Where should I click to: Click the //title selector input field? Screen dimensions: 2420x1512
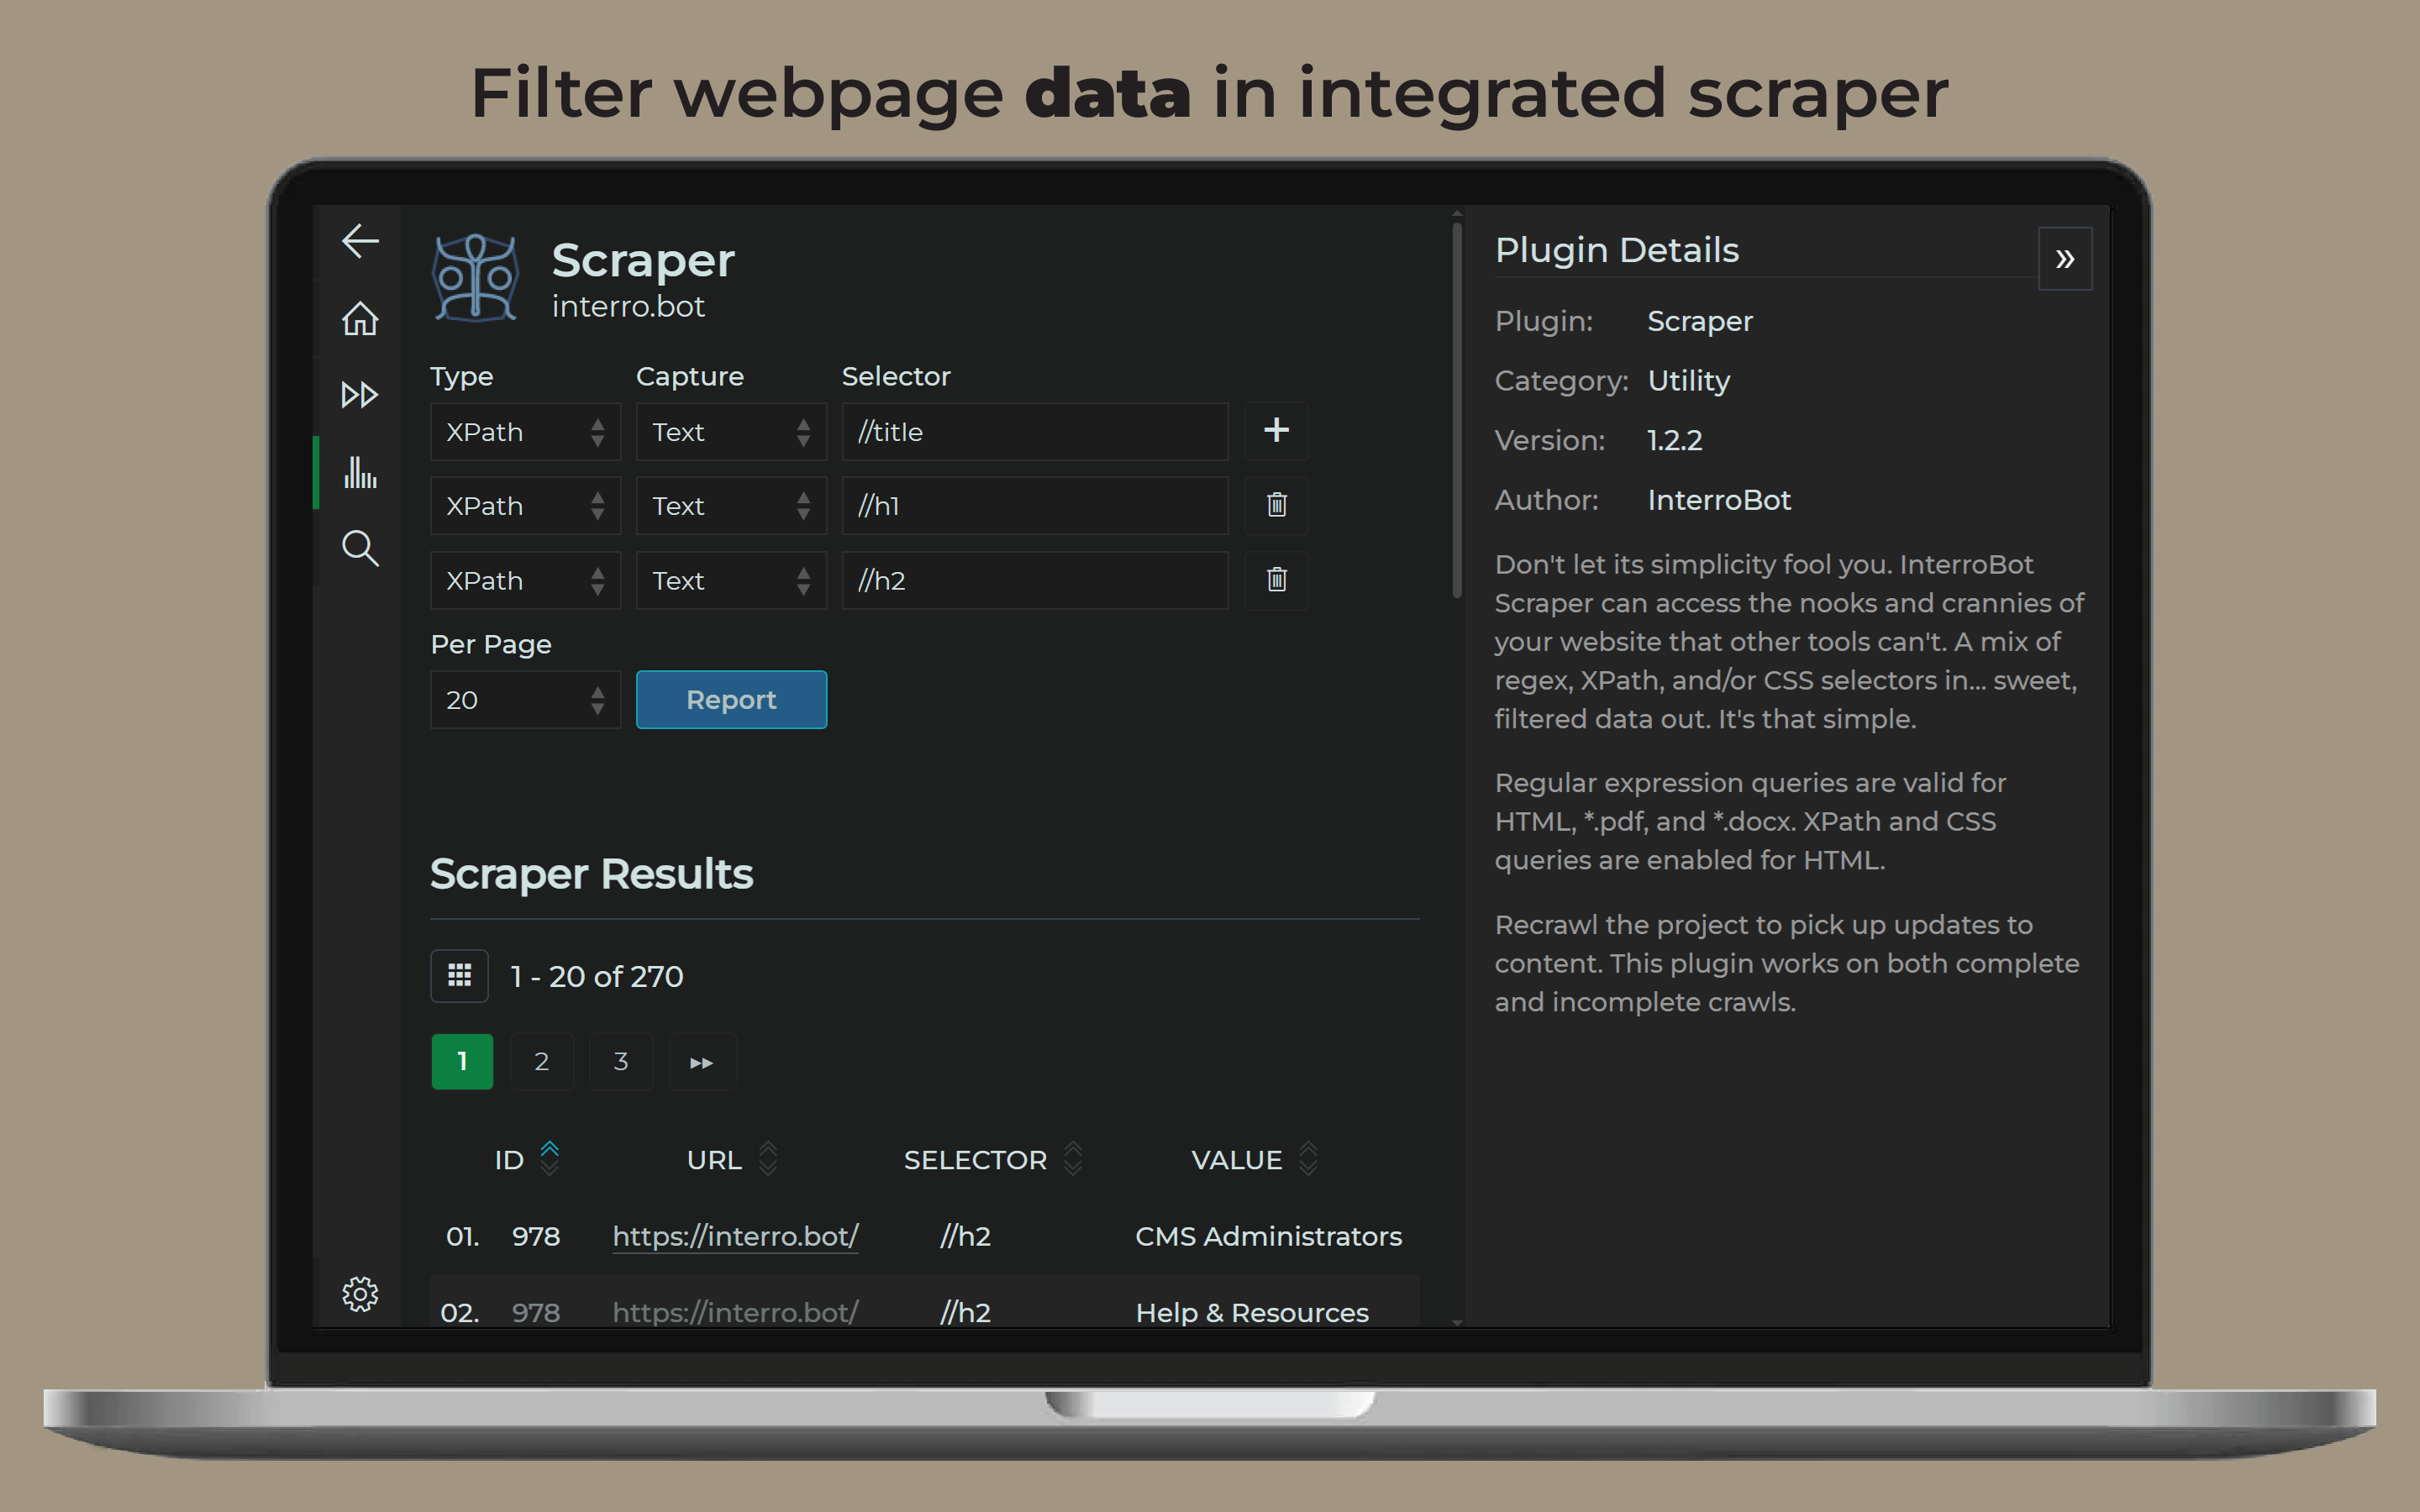[x=1035, y=432]
